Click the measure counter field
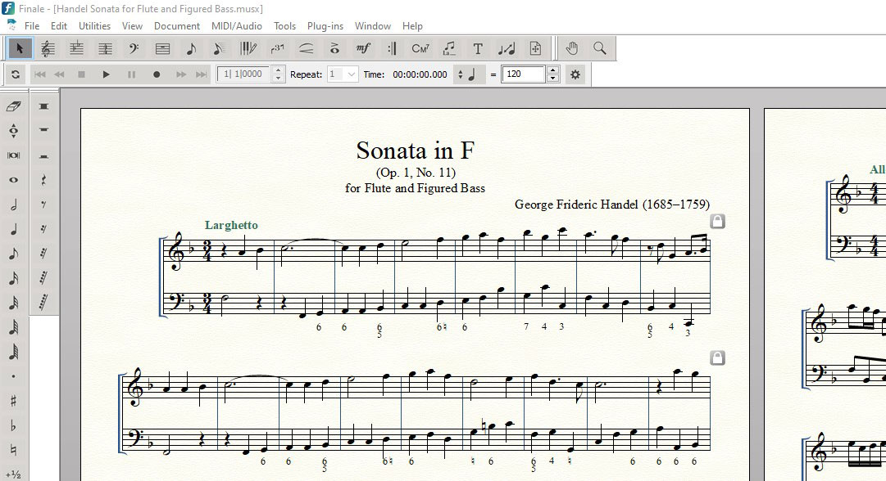The image size is (886, 481). click(245, 74)
